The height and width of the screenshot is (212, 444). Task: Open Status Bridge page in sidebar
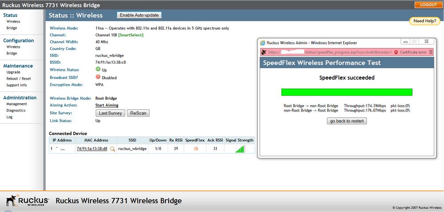click(12, 28)
